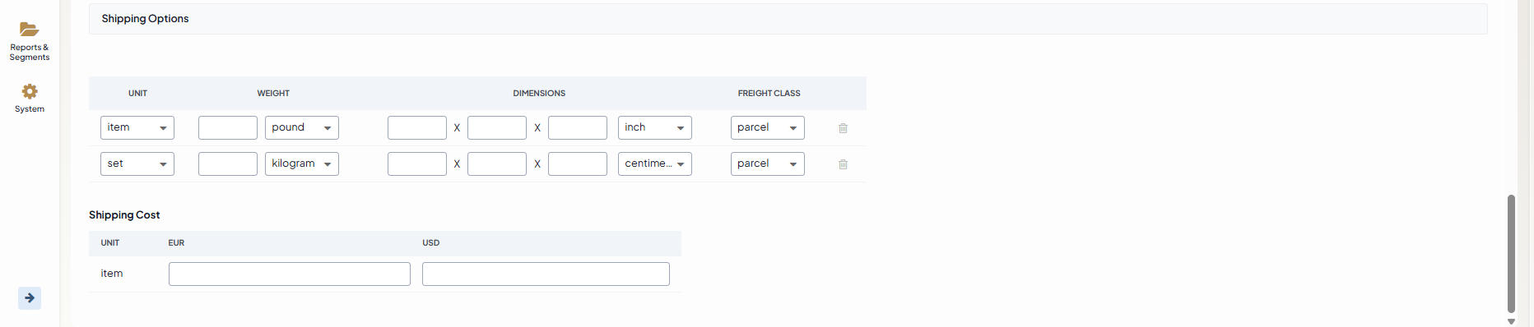
Task: Click last dimension field of set row
Action: pos(578,163)
